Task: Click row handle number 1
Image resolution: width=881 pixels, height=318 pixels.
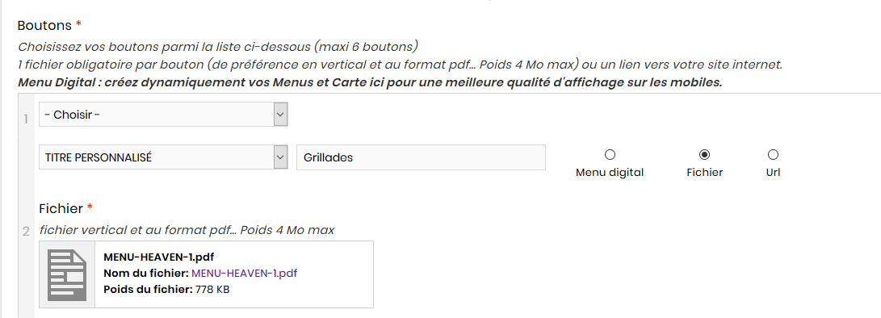Action: [26, 119]
